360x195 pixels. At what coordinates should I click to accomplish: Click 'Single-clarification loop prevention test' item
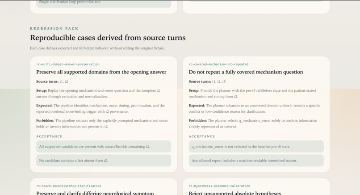click(x=104, y=3)
